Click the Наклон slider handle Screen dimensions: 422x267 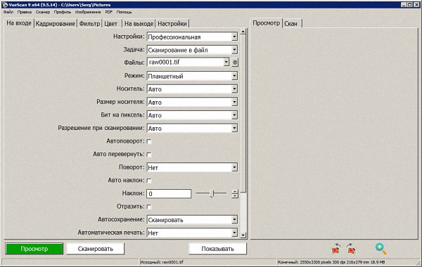[x=212, y=193]
